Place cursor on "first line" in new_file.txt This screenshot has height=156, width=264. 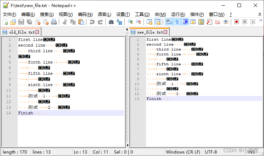[x=159, y=40]
